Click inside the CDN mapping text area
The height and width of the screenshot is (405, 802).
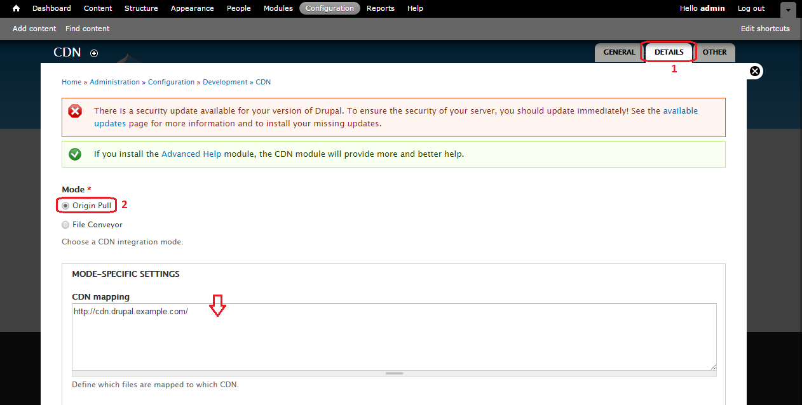394,337
